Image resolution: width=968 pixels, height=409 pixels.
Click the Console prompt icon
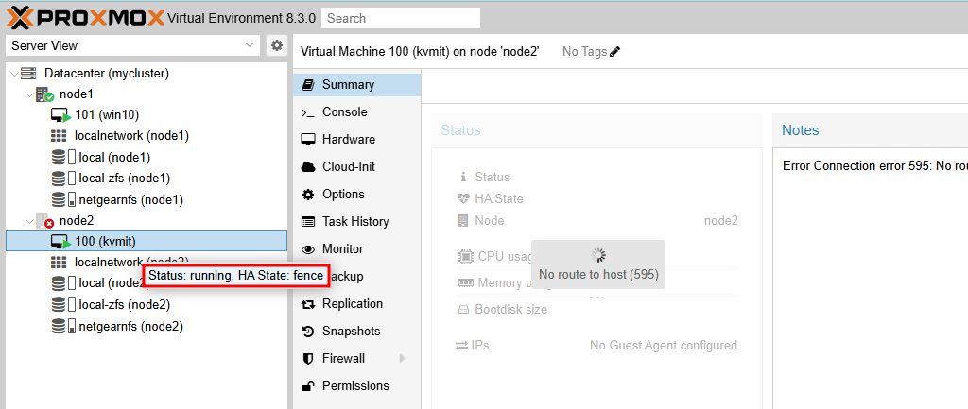[307, 112]
